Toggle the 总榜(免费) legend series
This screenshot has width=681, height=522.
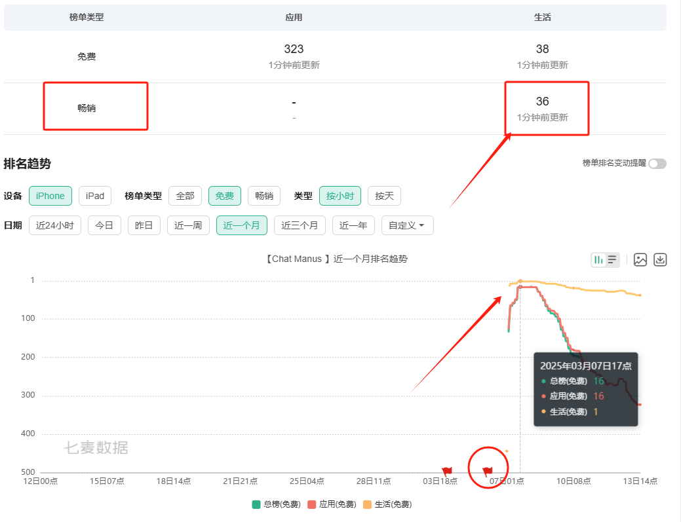point(277,504)
